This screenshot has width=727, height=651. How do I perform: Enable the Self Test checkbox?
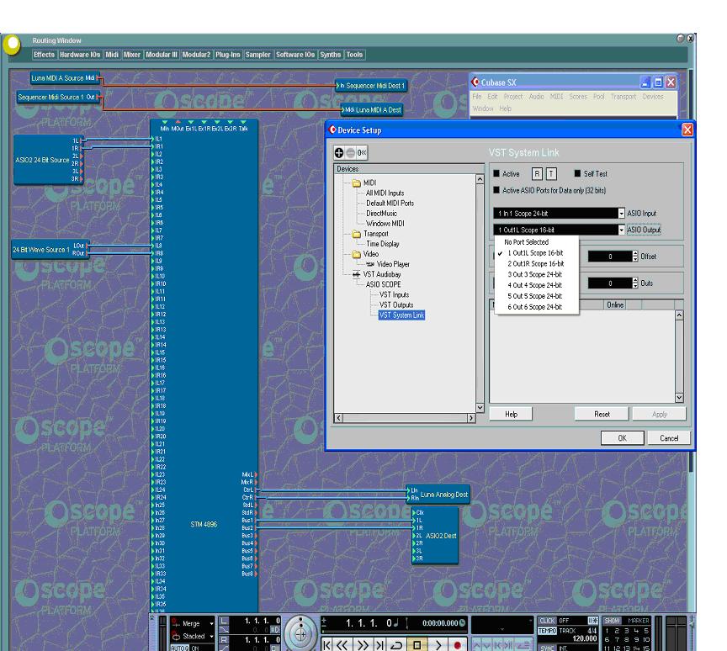577,173
